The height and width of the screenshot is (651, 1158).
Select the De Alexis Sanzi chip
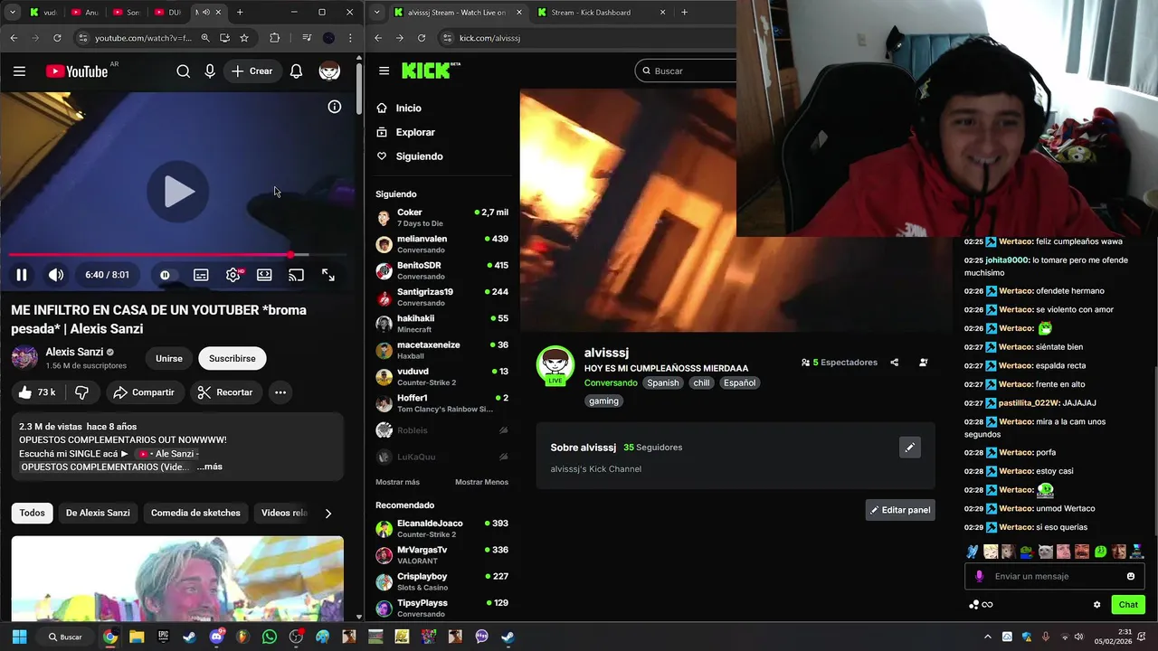coord(98,513)
